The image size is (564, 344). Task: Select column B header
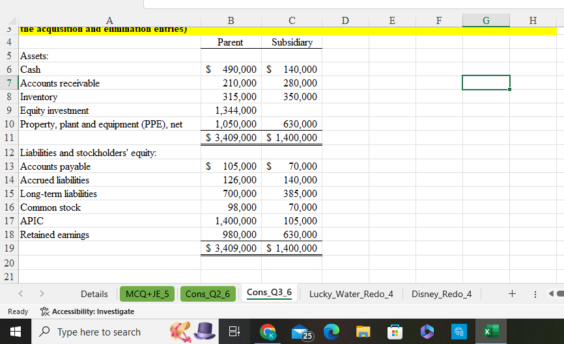(x=231, y=20)
